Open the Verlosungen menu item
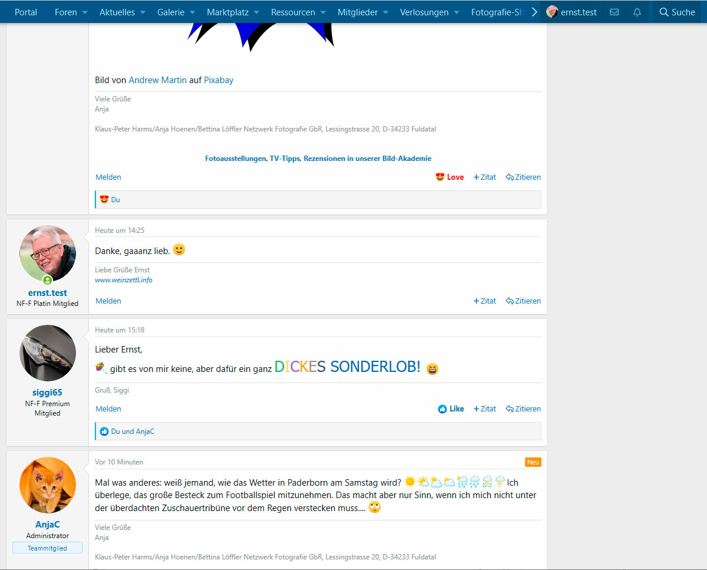Image resolution: width=707 pixels, height=570 pixels. pyautogui.click(x=424, y=12)
